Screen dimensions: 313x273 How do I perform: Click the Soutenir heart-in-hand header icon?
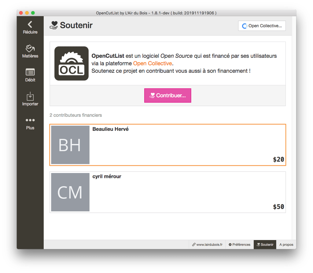[54, 25]
